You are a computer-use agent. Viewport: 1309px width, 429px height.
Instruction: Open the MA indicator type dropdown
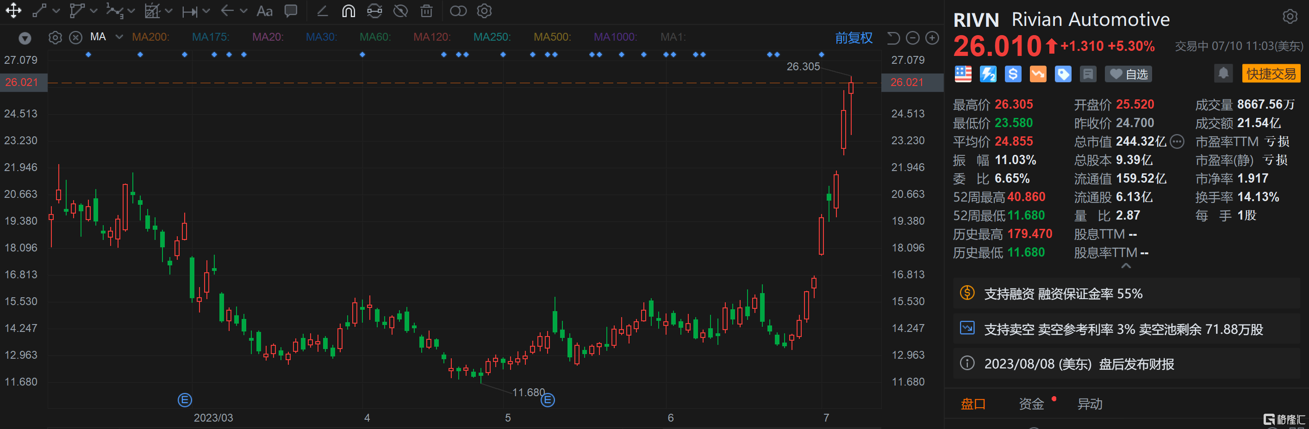pos(119,37)
